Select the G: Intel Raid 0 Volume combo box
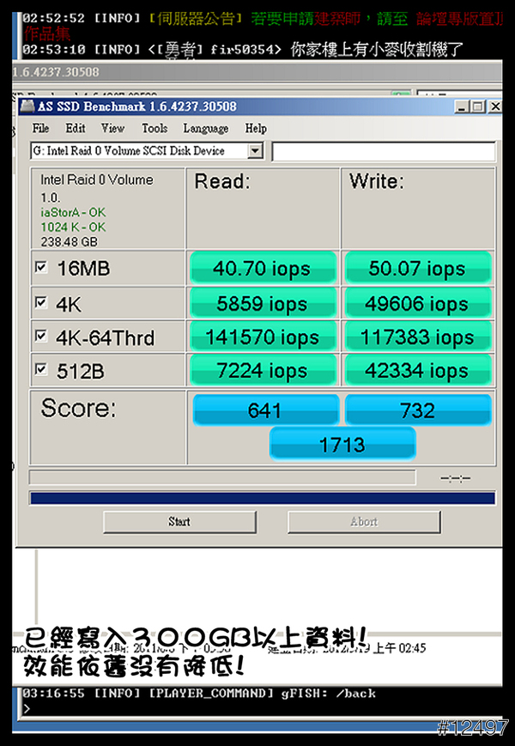515x746 pixels. click(147, 151)
